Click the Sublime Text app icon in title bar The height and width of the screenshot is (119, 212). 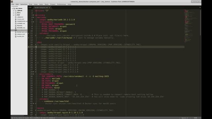click(x=12, y=2)
